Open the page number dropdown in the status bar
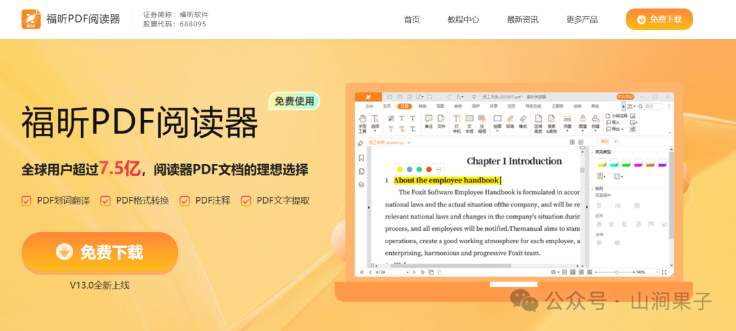Screen dimensions: 736x331 coord(408,272)
